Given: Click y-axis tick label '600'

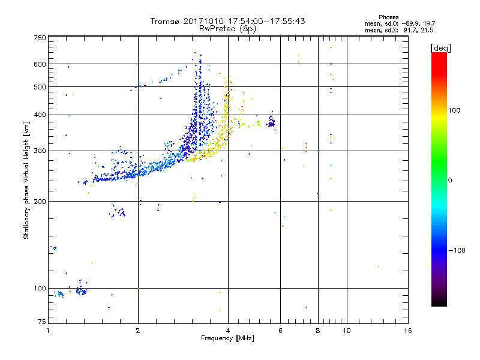Looking at the screenshot, I should click(x=40, y=64).
